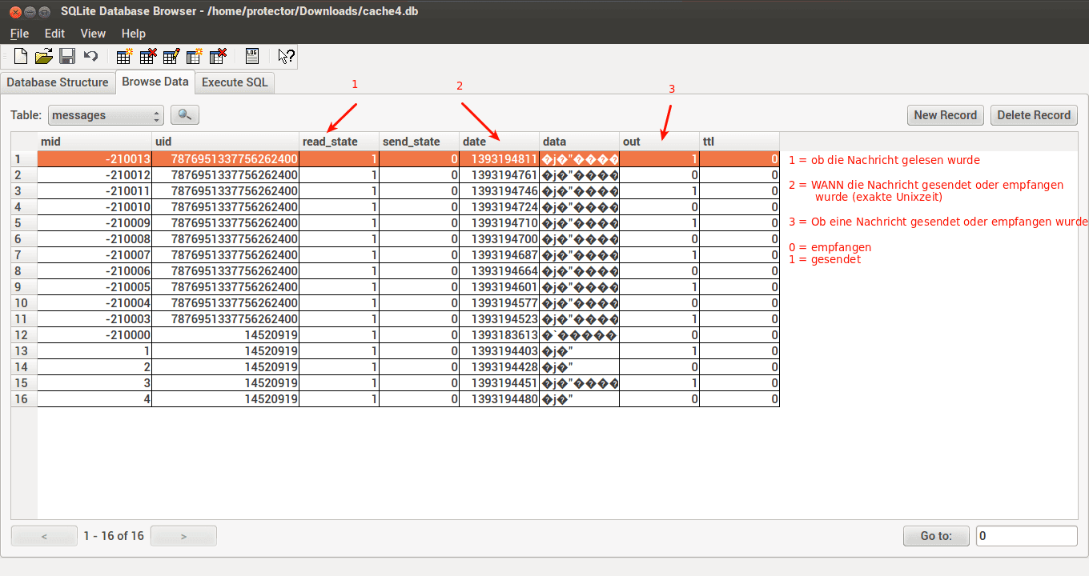
Task: Click the read_state column header
Action: [340, 142]
